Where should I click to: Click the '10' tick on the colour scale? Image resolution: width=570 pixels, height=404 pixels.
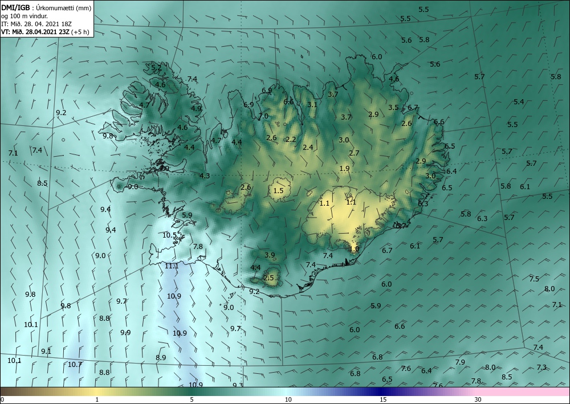point(288,399)
